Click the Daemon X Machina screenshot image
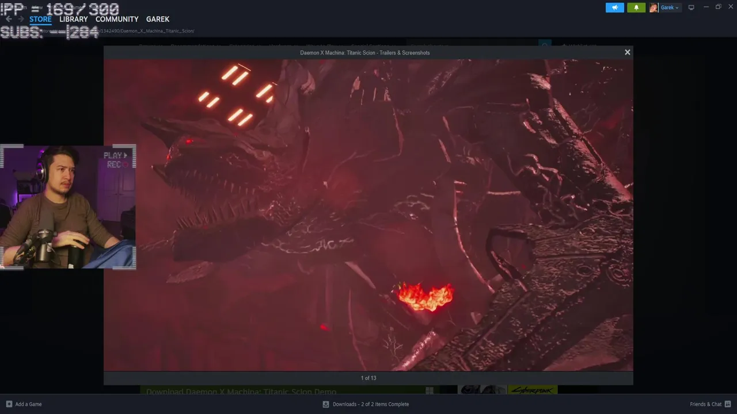Image resolution: width=737 pixels, height=414 pixels. (368, 215)
